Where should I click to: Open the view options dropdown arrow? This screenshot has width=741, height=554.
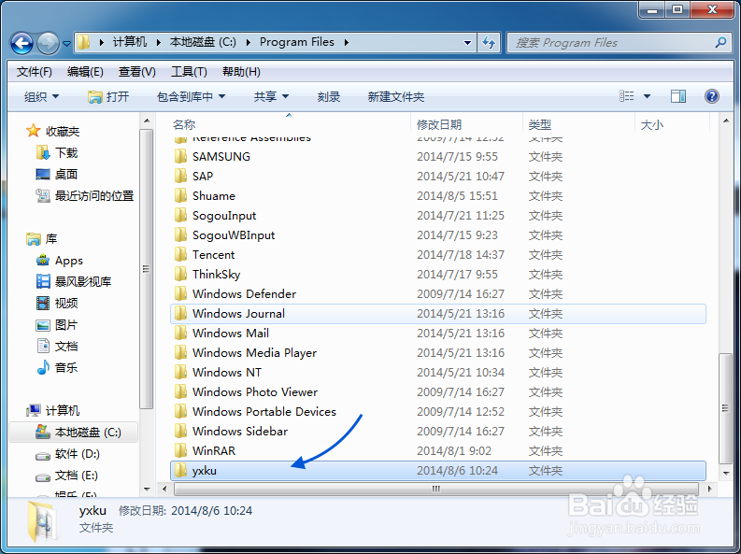647,96
